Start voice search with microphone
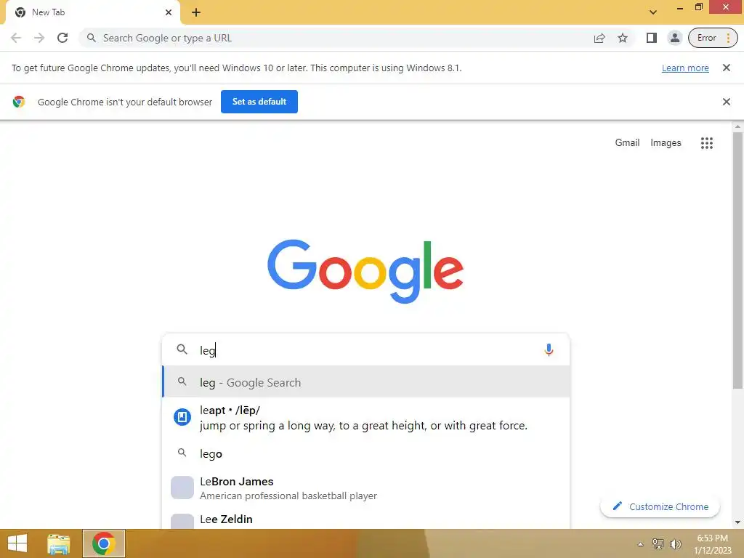The width and height of the screenshot is (744, 558). coord(549,350)
